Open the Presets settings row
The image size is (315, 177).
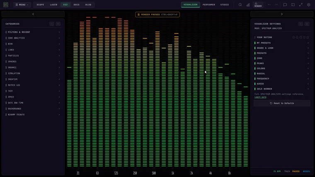tap(282, 53)
